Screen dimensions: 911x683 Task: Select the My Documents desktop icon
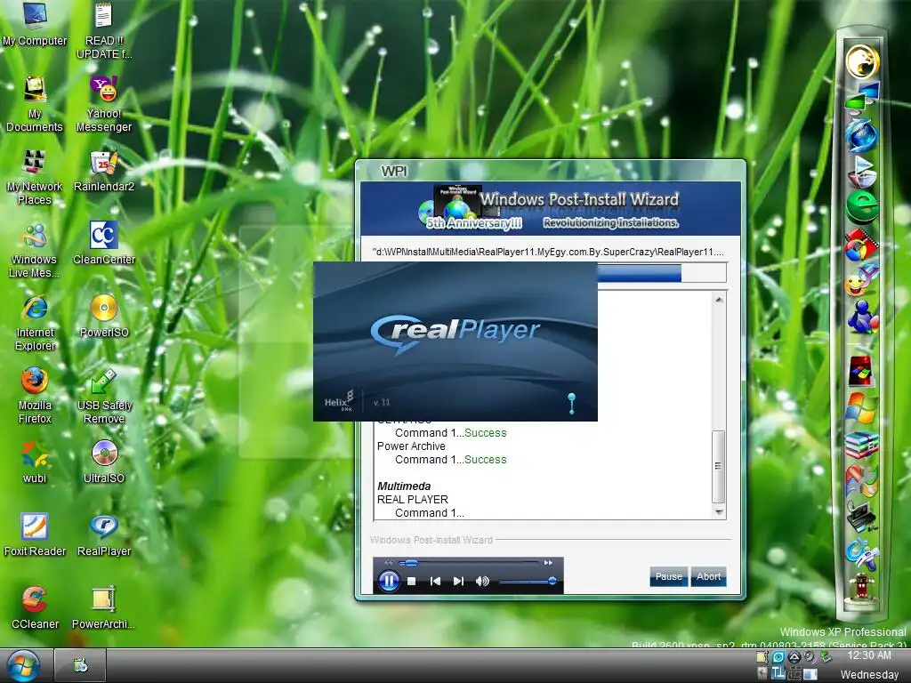pyautogui.click(x=35, y=103)
